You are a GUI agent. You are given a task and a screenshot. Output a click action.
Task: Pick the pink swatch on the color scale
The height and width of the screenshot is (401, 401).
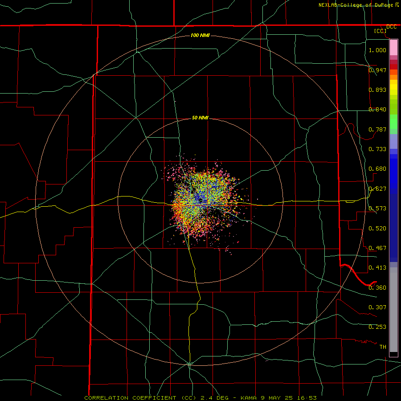(393, 48)
